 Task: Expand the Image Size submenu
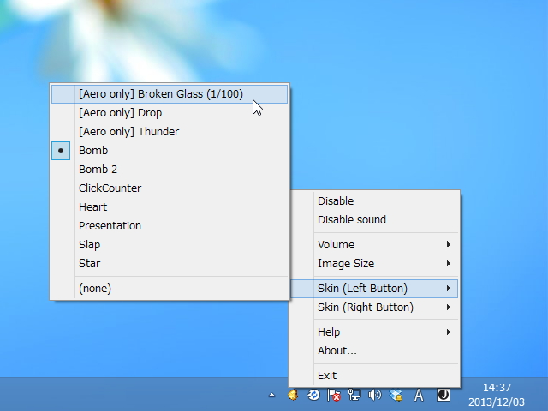(x=374, y=264)
